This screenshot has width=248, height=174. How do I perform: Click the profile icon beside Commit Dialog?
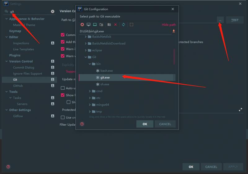[x=53, y=67]
